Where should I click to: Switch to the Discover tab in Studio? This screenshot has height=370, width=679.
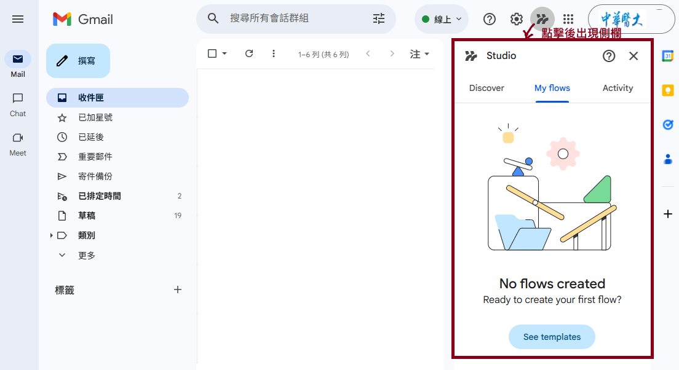click(x=486, y=88)
